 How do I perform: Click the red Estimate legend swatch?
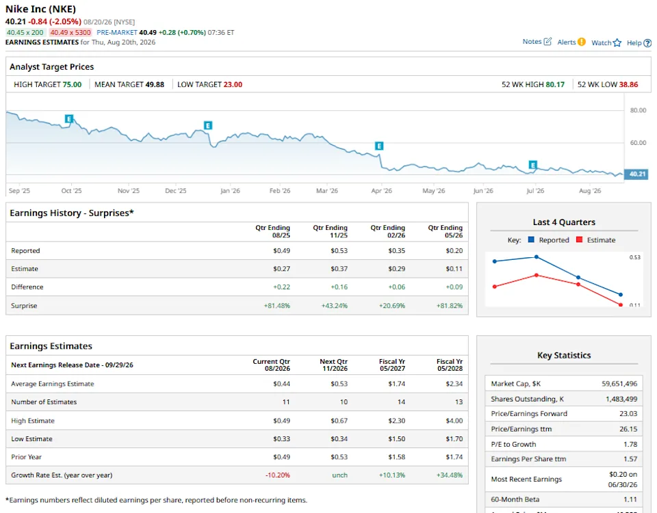580,239
